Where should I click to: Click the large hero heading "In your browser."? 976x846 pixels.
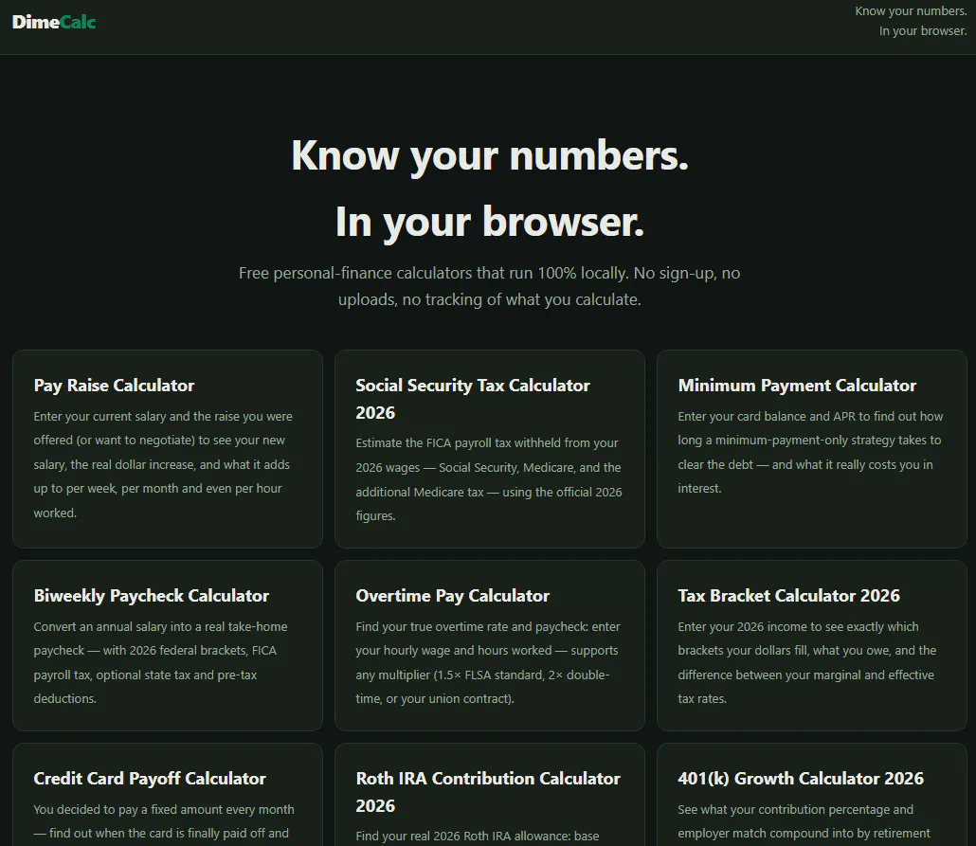pos(490,221)
